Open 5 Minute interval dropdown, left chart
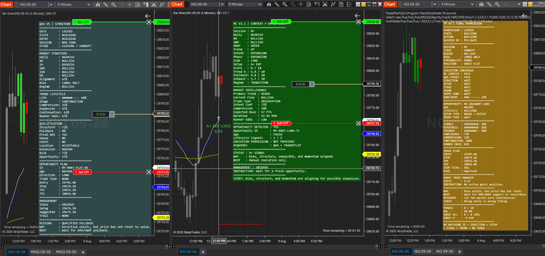545x256 pixels. [74, 4]
